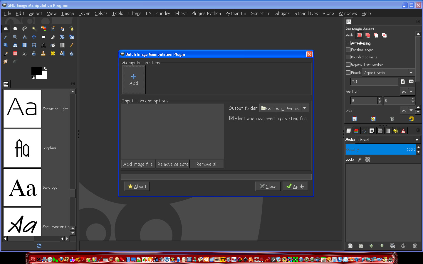The image size is (423, 264).
Task: Click the white background color swatch
Action: tap(44, 77)
